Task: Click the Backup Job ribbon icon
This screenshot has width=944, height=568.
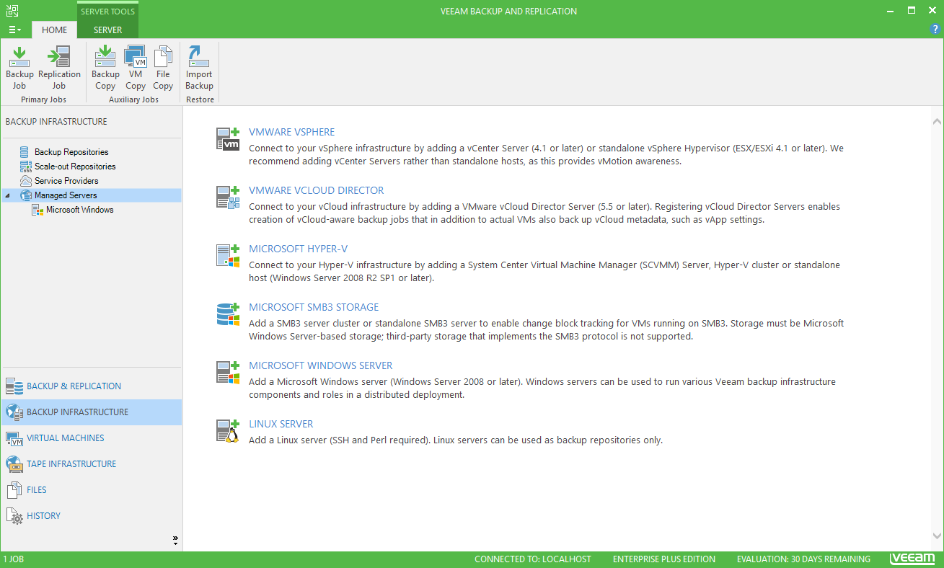Action: click(19, 57)
